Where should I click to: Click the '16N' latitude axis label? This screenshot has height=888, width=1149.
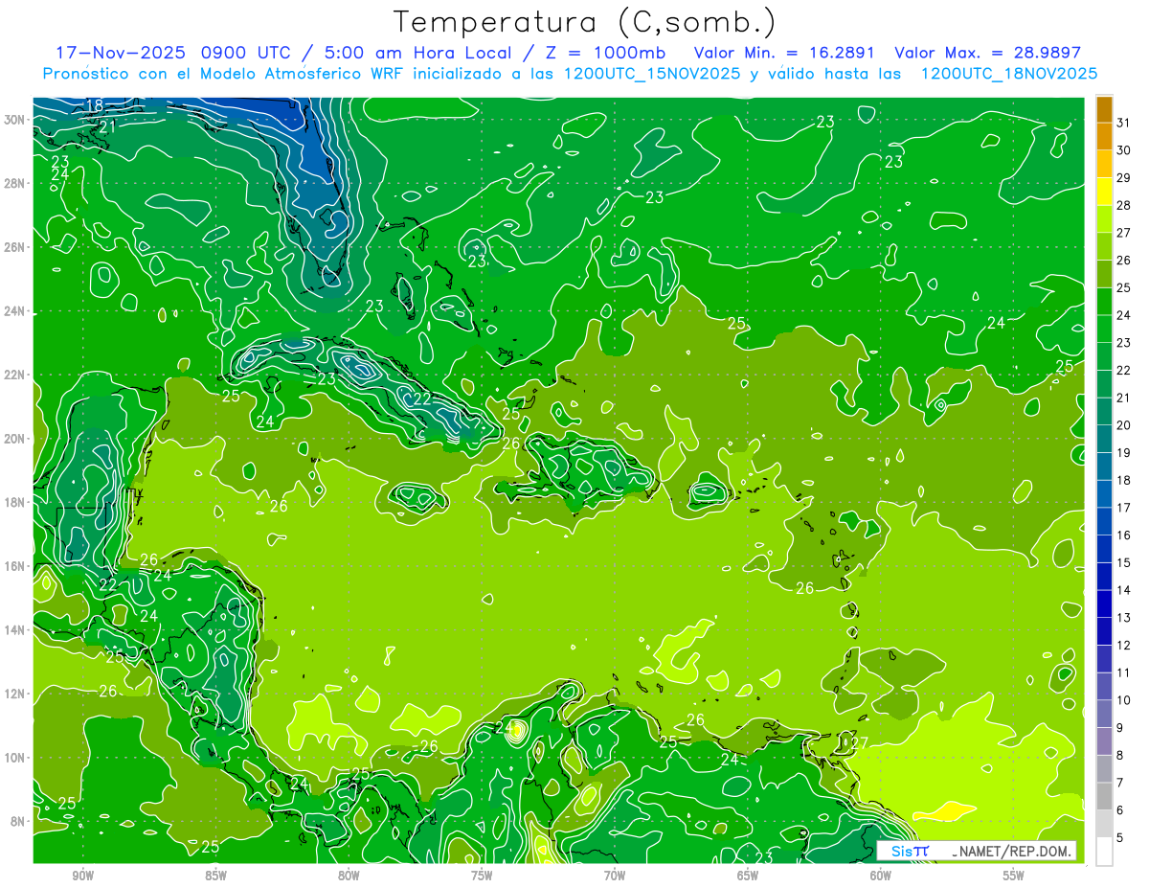tap(15, 566)
